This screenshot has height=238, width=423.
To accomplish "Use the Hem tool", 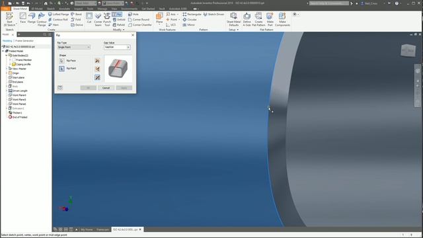I will pos(54,25).
